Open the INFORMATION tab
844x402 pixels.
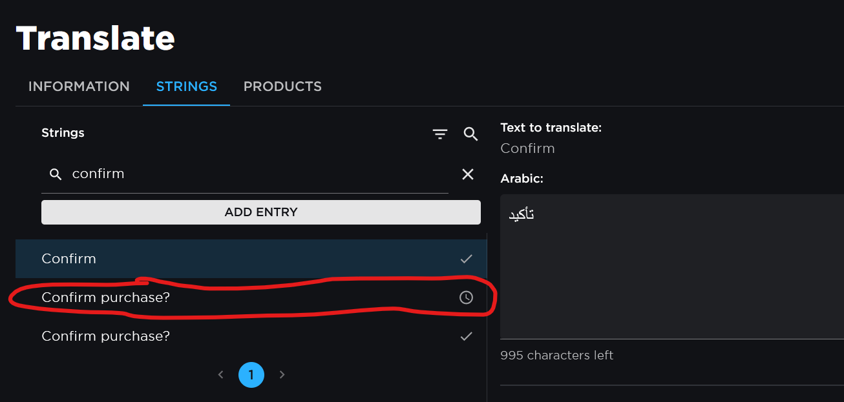click(79, 86)
